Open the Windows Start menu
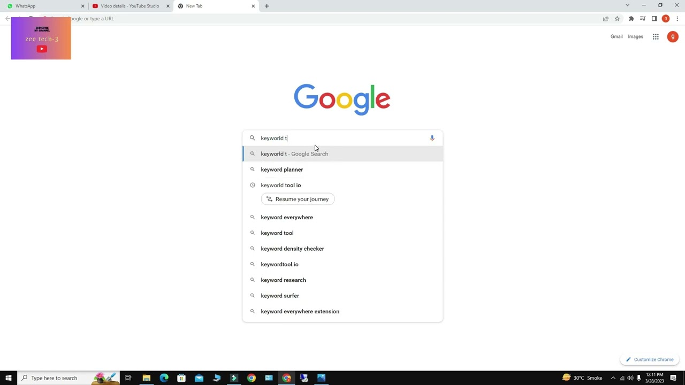The height and width of the screenshot is (385, 685). point(9,378)
